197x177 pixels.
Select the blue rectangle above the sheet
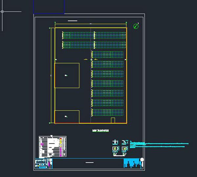[49, 13]
